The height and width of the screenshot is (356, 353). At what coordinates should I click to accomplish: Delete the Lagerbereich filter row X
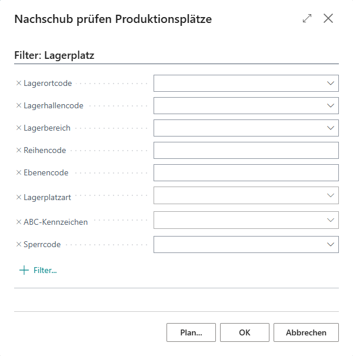click(19, 128)
